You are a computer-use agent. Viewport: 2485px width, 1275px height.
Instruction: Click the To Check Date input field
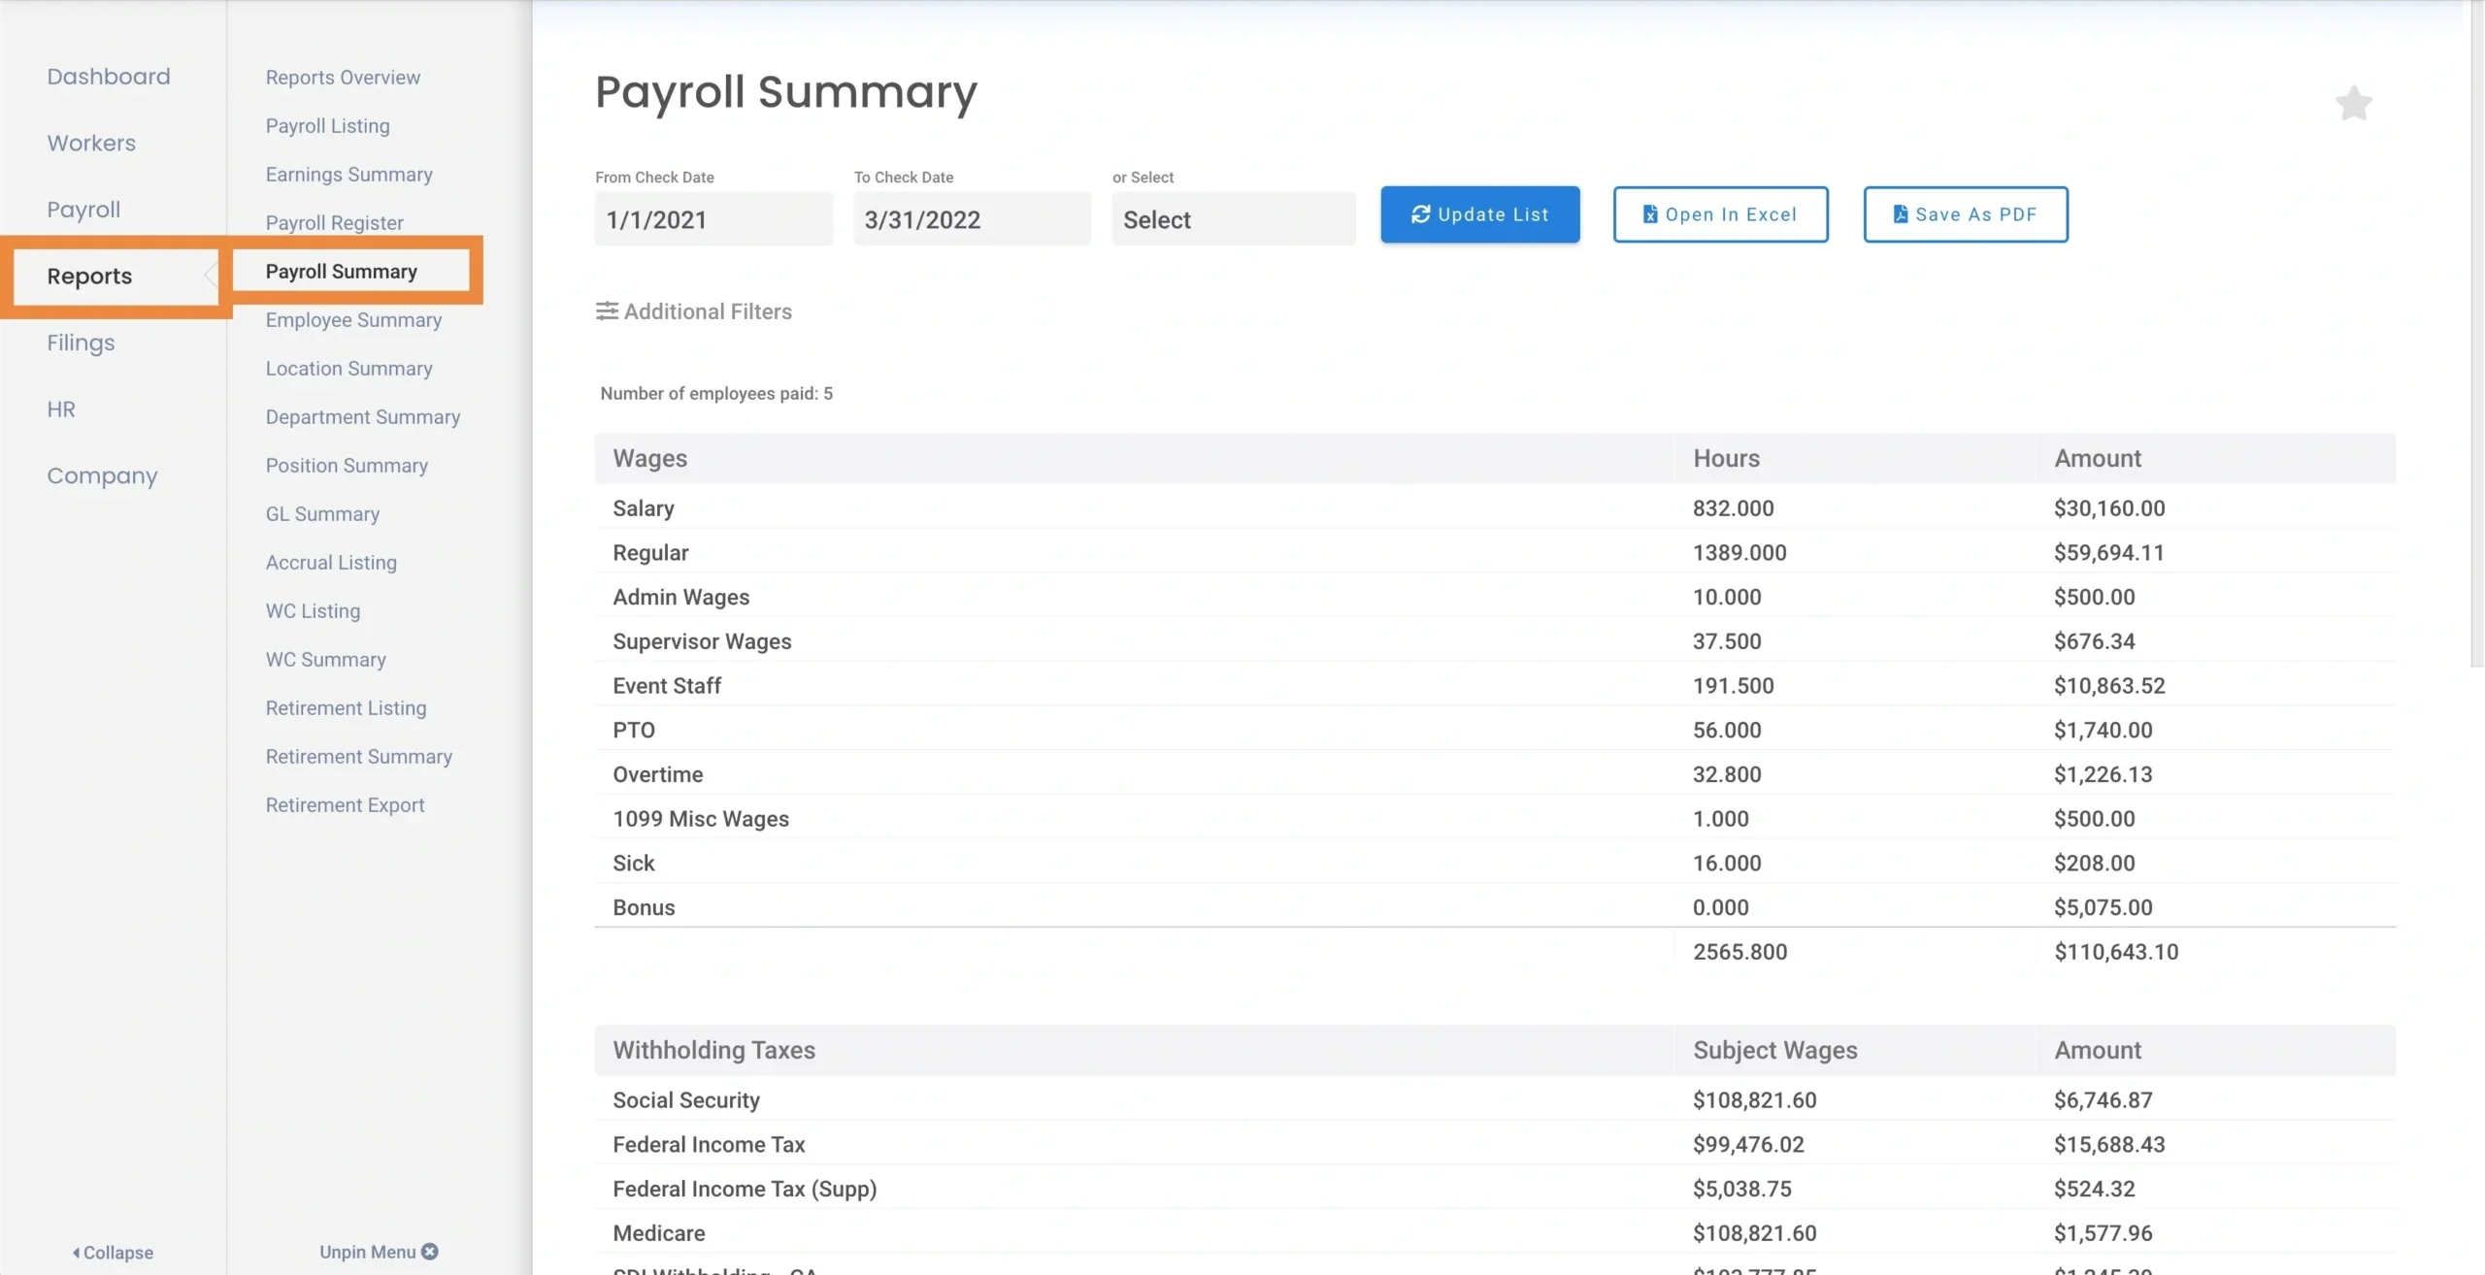pos(972,219)
